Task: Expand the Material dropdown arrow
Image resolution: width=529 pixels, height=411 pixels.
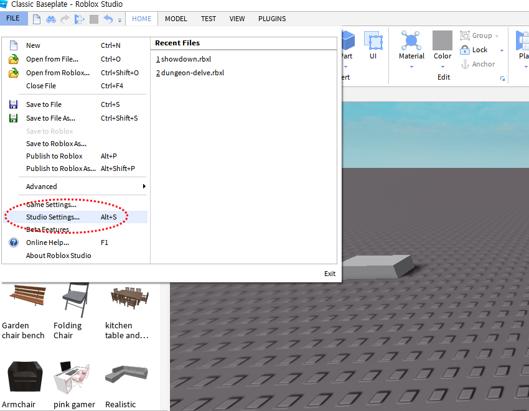Action: tap(411, 67)
